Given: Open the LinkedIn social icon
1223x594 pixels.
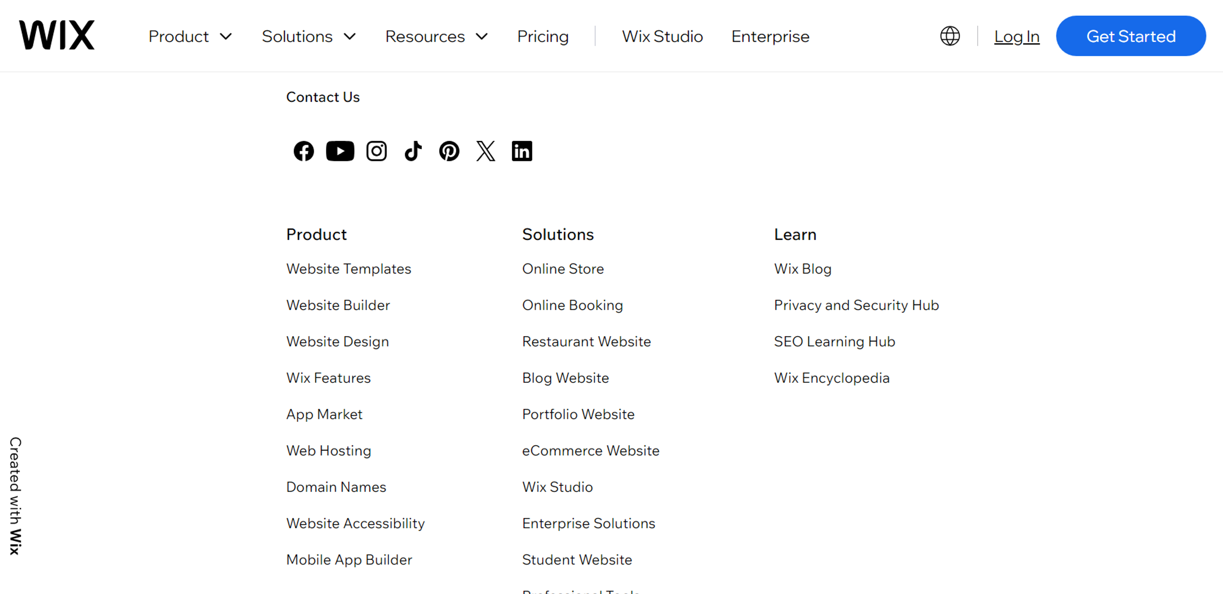Looking at the screenshot, I should pyautogui.click(x=521, y=151).
